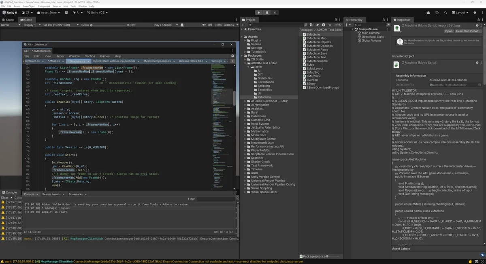The image size is (486, 264).
Task: Open the Games menu in ATE window
Action: (105, 56)
